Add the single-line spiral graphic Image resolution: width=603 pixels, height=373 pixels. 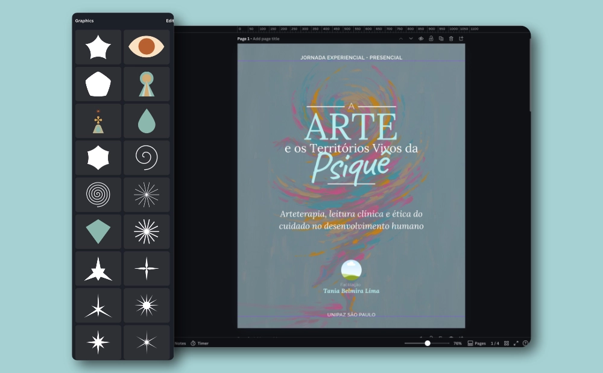147,158
